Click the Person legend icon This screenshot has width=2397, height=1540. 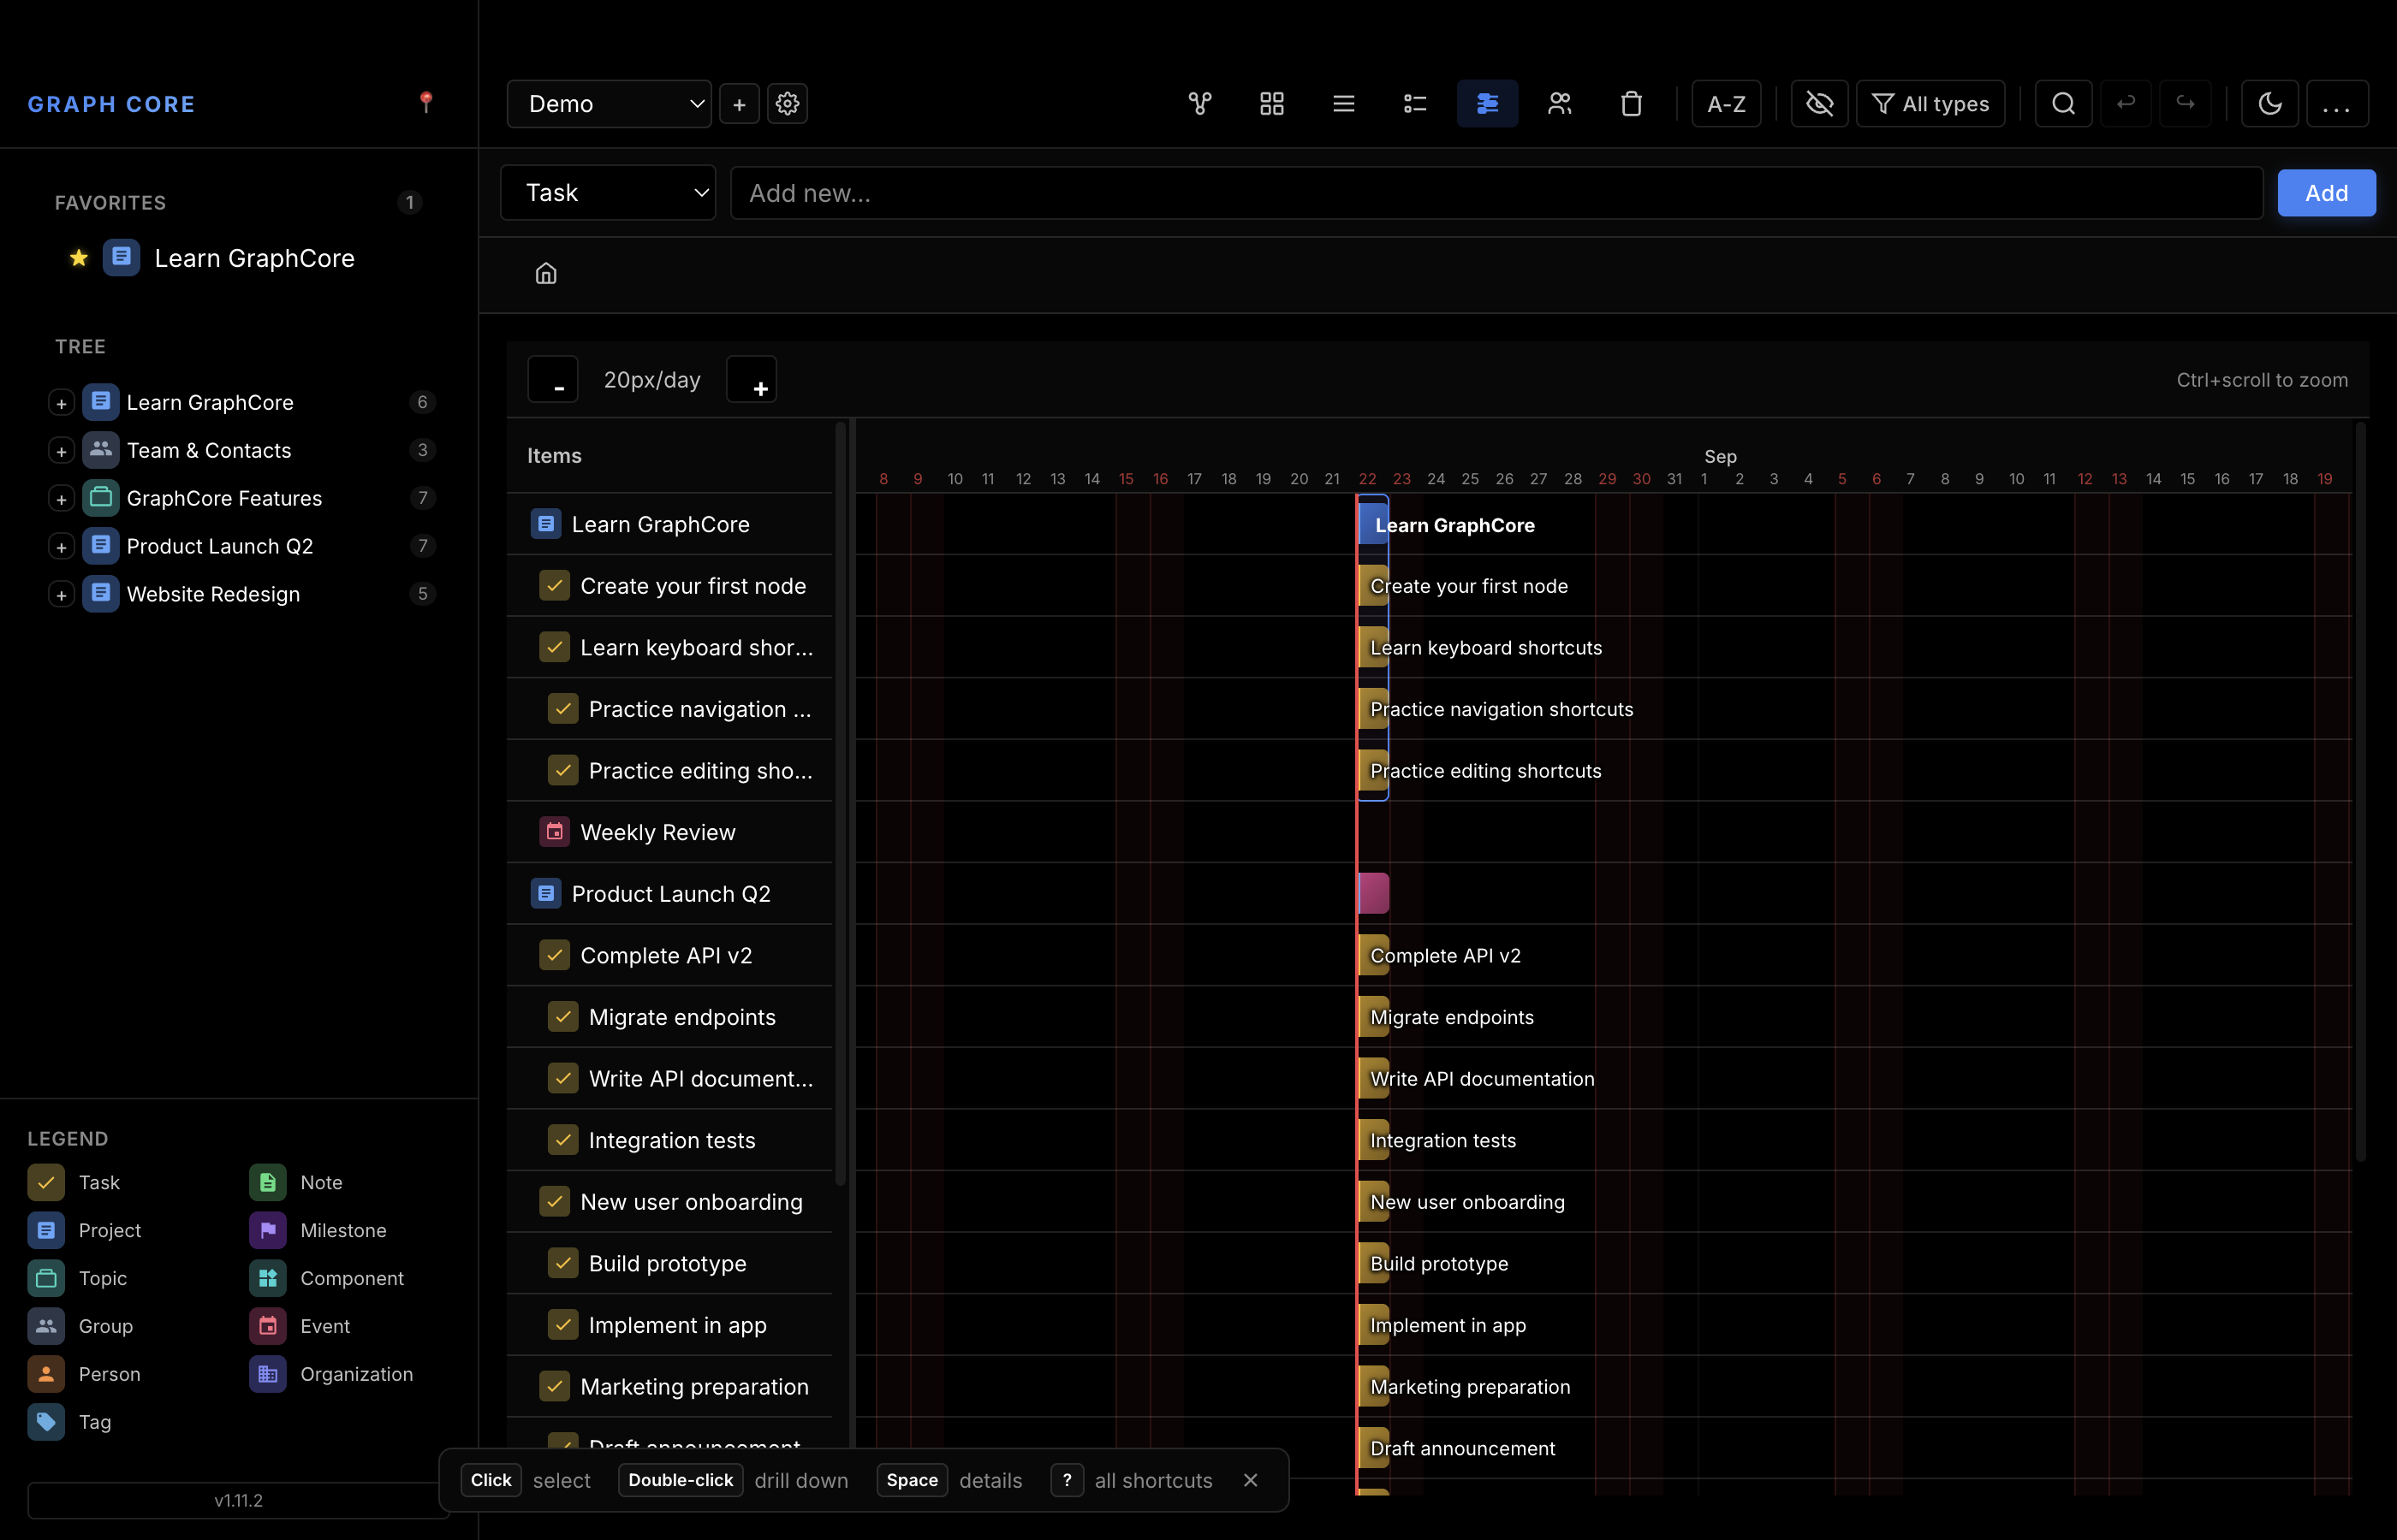tap(46, 1374)
